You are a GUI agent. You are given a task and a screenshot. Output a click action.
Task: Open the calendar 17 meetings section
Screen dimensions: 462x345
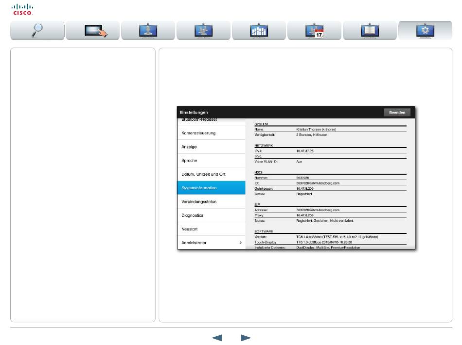314,30
